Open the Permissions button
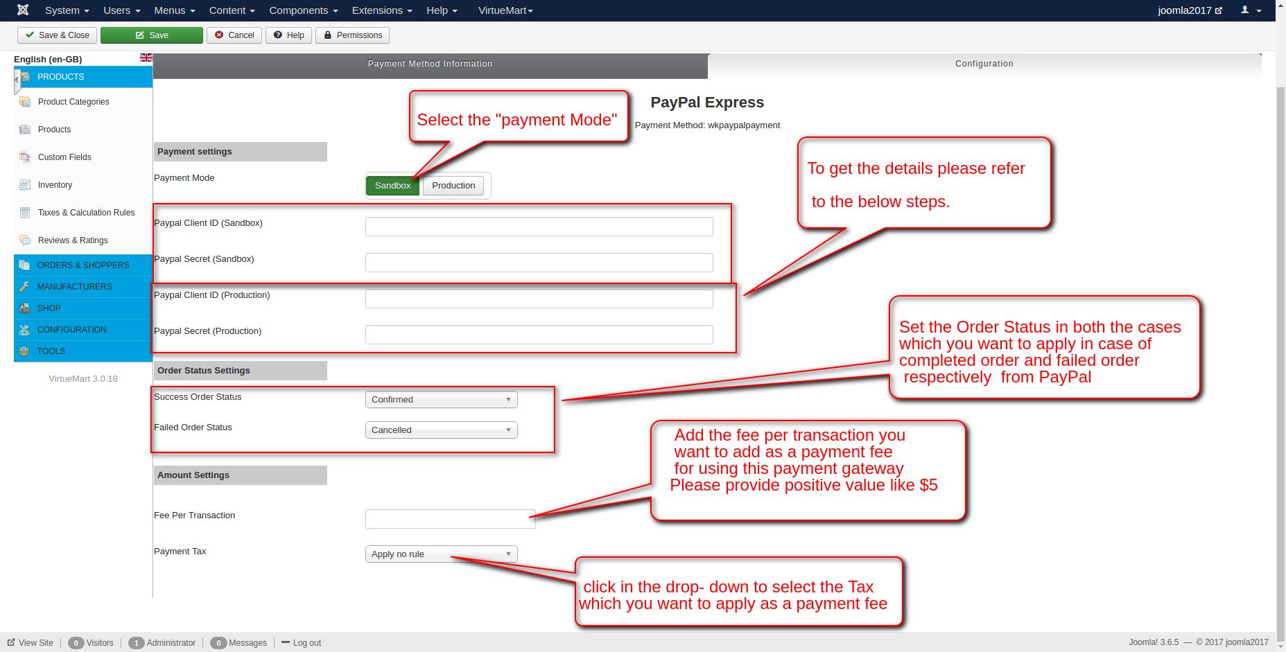The image size is (1286, 652). (x=352, y=35)
